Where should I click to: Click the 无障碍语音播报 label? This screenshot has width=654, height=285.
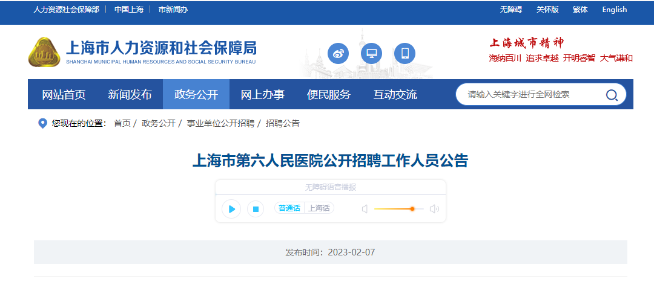point(331,187)
